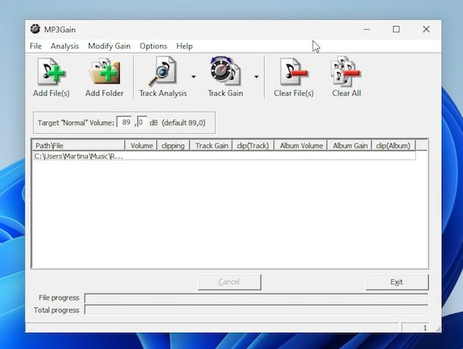Viewport: 463px width, 349px height.
Task: Sort by the Path\File column header
Action: 78,146
